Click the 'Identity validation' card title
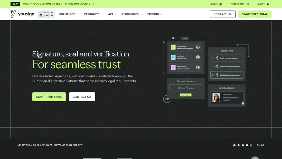Image resolution: width=282 pixels, height=159 pixels. click(x=227, y=88)
